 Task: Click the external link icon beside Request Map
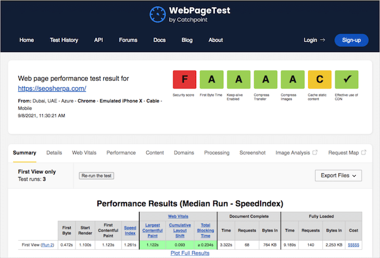363,153
